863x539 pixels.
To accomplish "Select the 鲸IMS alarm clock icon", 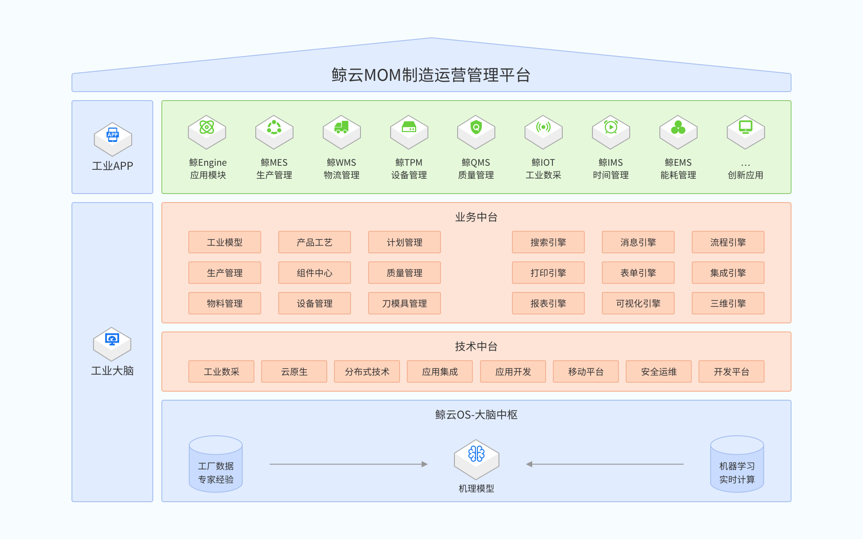I will tap(611, 132).
